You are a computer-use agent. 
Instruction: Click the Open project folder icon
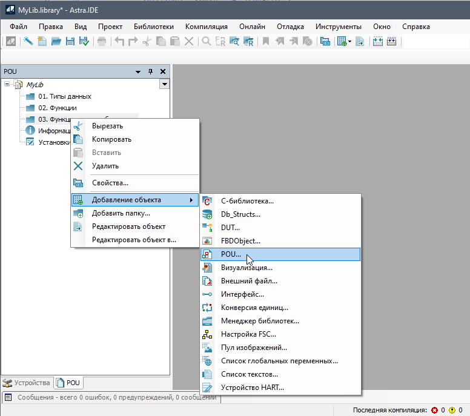[x=56, y=41]
